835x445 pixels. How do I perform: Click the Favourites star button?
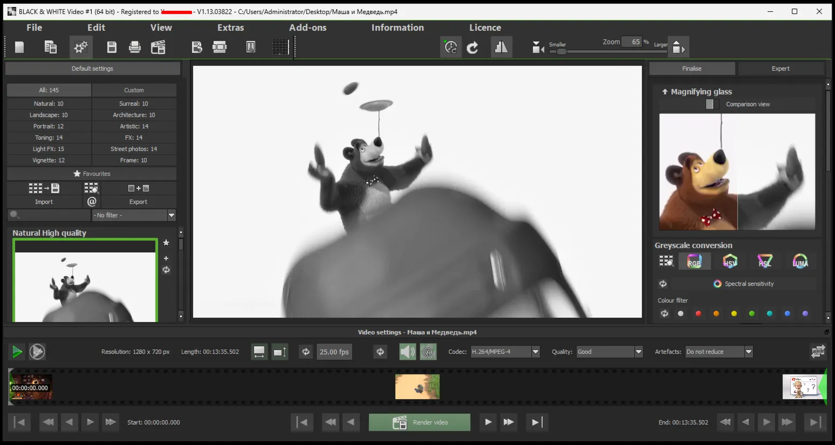(x=92, y=174)
